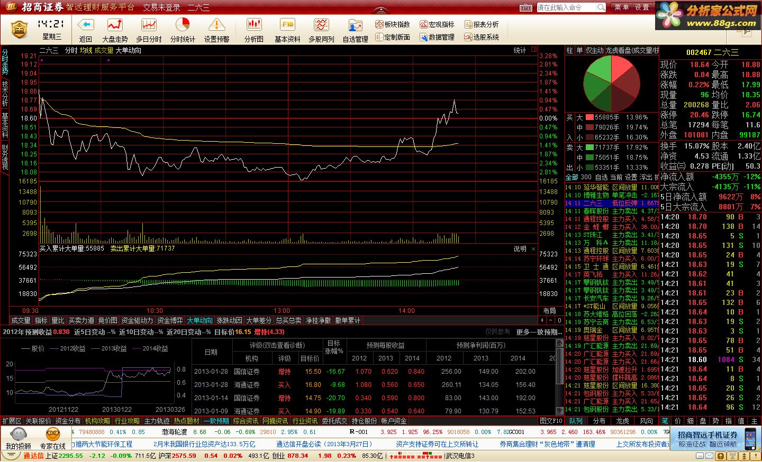Open 自选管理 folder icon
Screen dimensions: 762x462
pos(355,25)
